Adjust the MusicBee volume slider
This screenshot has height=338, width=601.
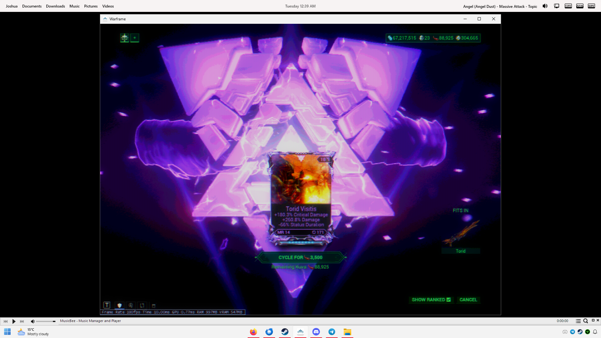[46, 321]
